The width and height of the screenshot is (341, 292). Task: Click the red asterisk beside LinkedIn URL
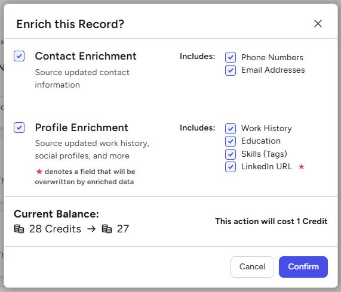(x=301, y=167)
